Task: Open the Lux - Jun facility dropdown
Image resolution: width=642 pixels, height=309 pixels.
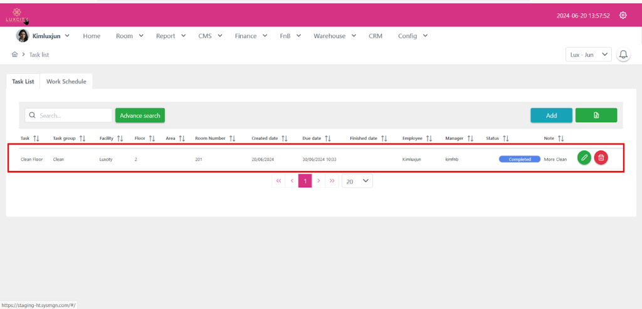Action: coord(588,55)
